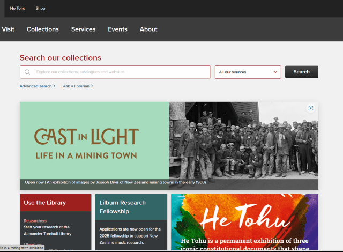Open the Events menu
This screenshot has width=343, height=252.
pyautogui.click(x=117, y=29)
